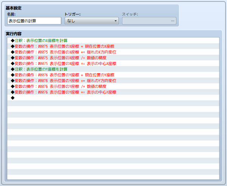Select row 表示位置のY座標 += 揺れのY方向変位
The image size is (227, 186).
[113, 81]
